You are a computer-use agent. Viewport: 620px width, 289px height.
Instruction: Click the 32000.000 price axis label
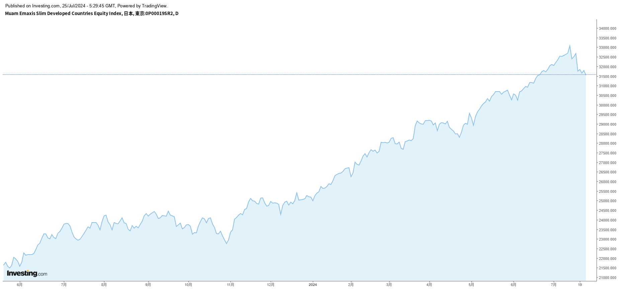[x=607, y=67]
